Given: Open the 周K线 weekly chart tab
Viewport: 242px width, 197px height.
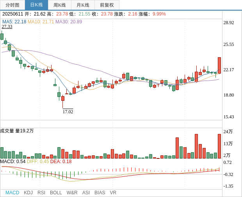Looking at the screenshot, I should pos(60,5).
